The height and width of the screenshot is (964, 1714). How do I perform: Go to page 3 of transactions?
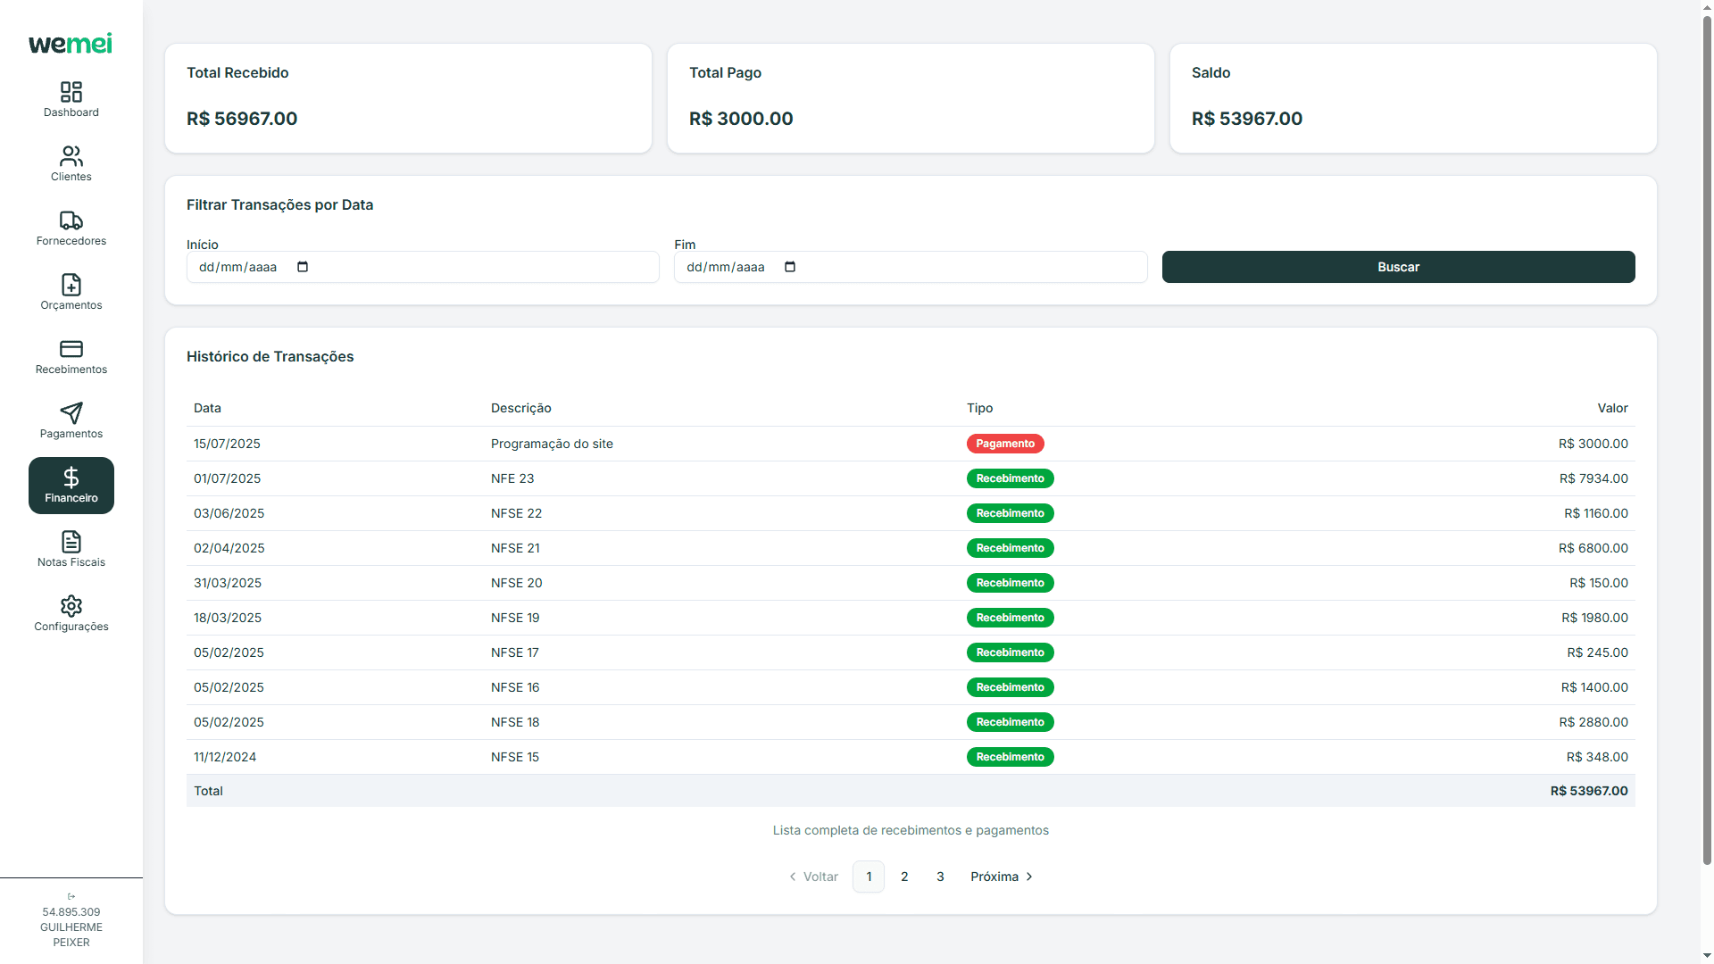[x=940, y=877]
